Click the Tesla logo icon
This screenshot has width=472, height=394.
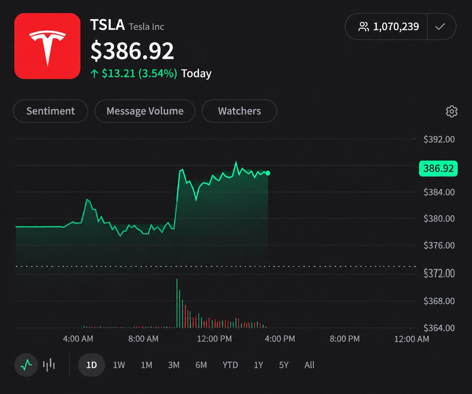48,46
